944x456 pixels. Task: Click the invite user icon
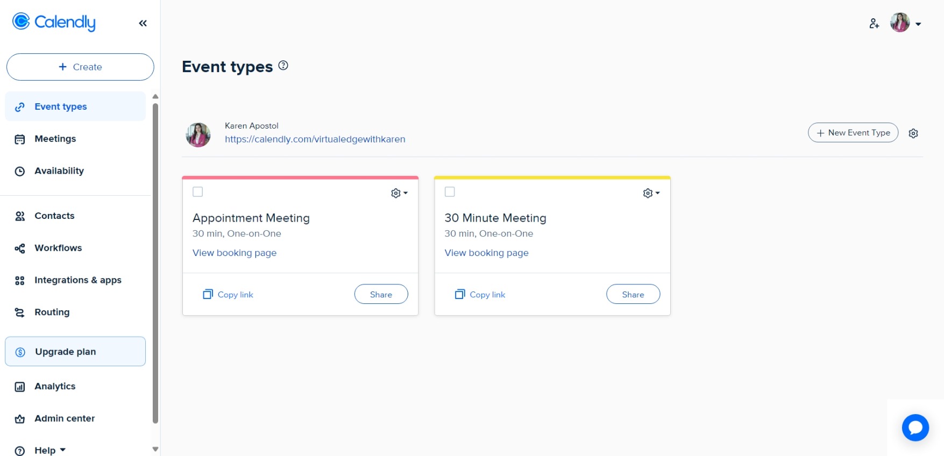tap(874, 24)
